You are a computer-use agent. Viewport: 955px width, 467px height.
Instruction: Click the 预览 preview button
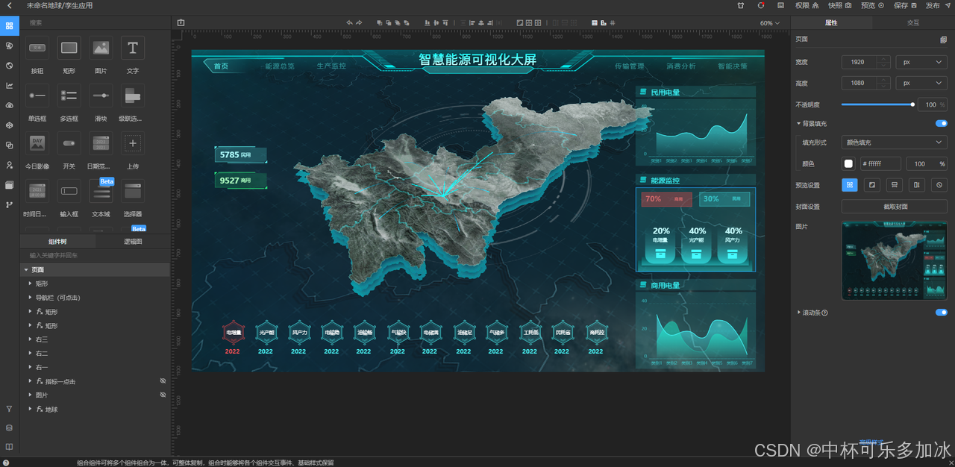point(872,5)
